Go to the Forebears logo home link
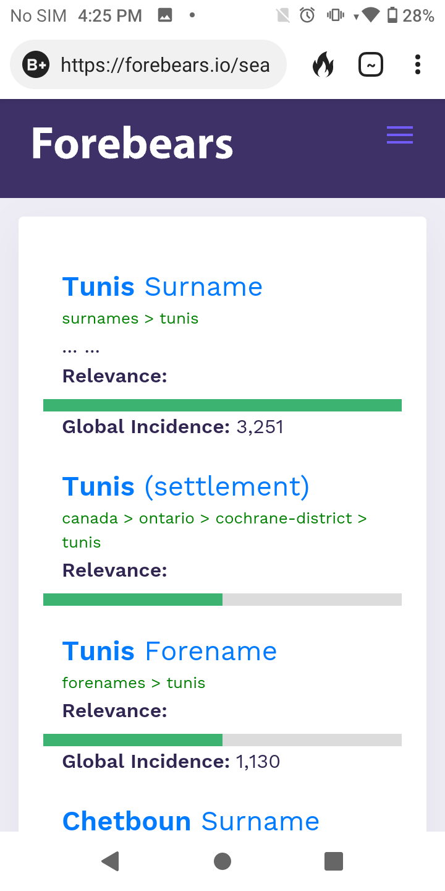Screen dimensions: 445x891 [x=132, y=144]
